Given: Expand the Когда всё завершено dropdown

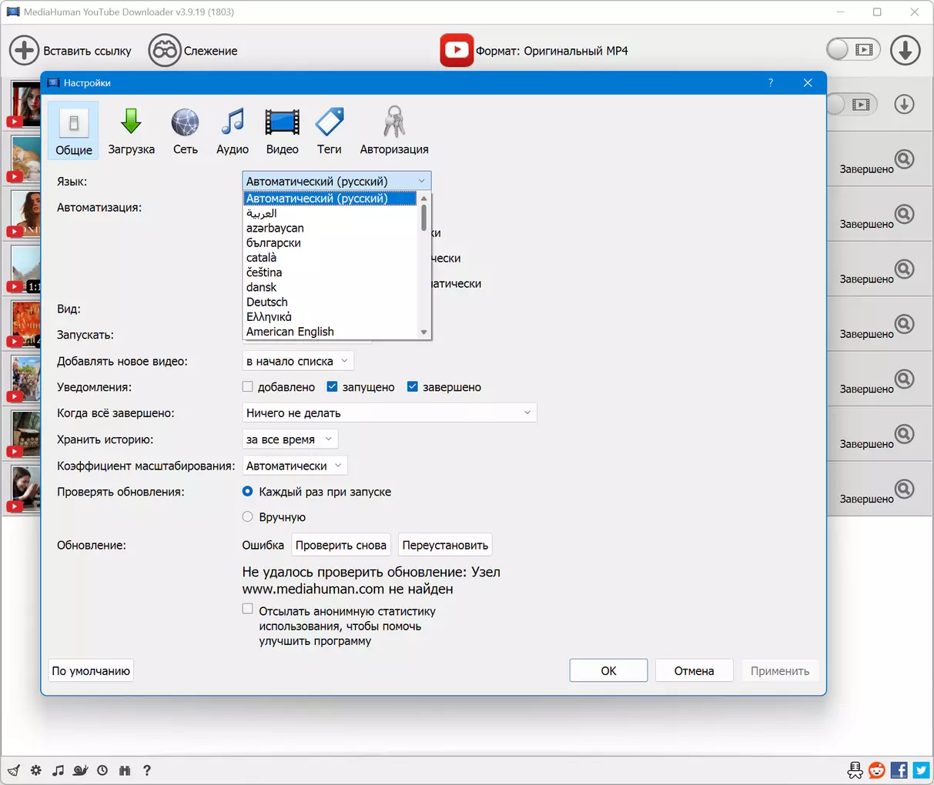Looking at the screenshot, I should point(389,413).
